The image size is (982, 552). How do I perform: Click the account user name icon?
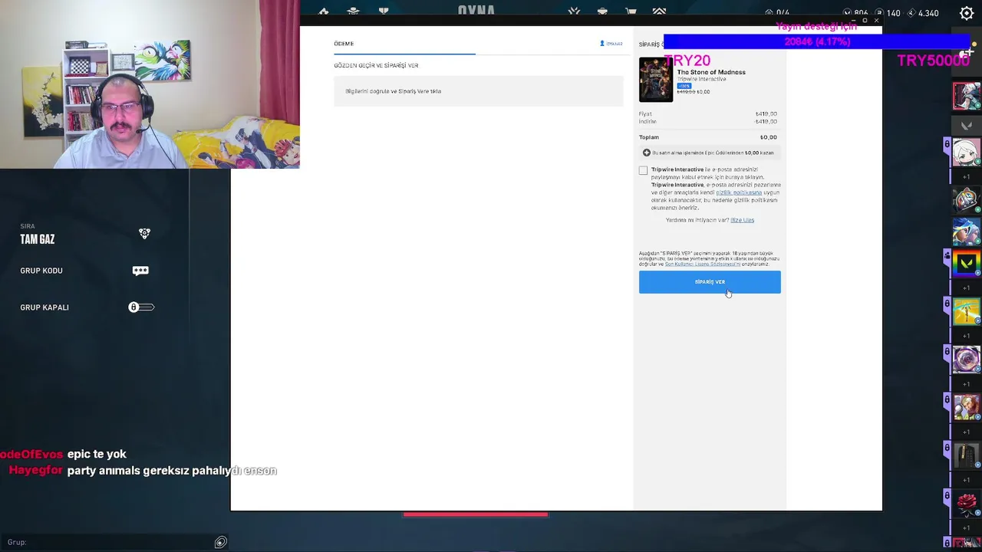pyautogui.click(x=602, y=44)
